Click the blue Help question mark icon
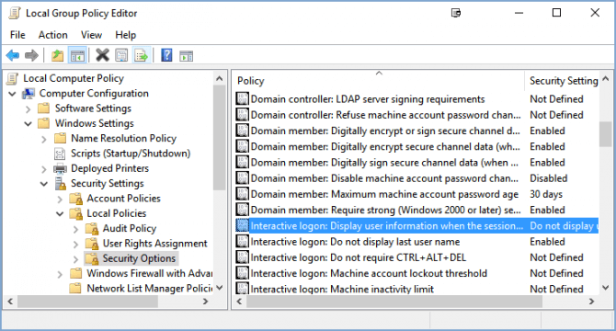The image size is (616, 331). (x=166, y=55)
